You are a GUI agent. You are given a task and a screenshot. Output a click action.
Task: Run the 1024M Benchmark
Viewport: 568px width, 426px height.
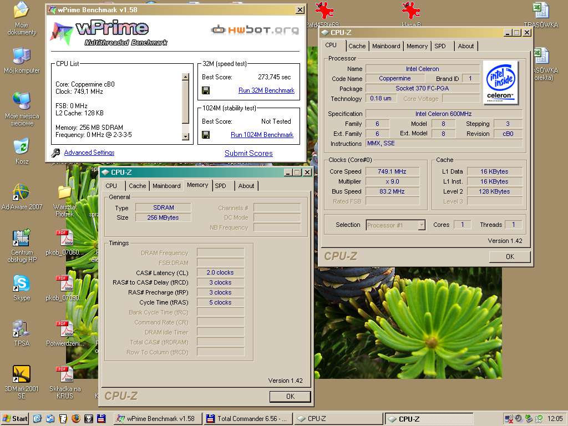click(262, 135)
